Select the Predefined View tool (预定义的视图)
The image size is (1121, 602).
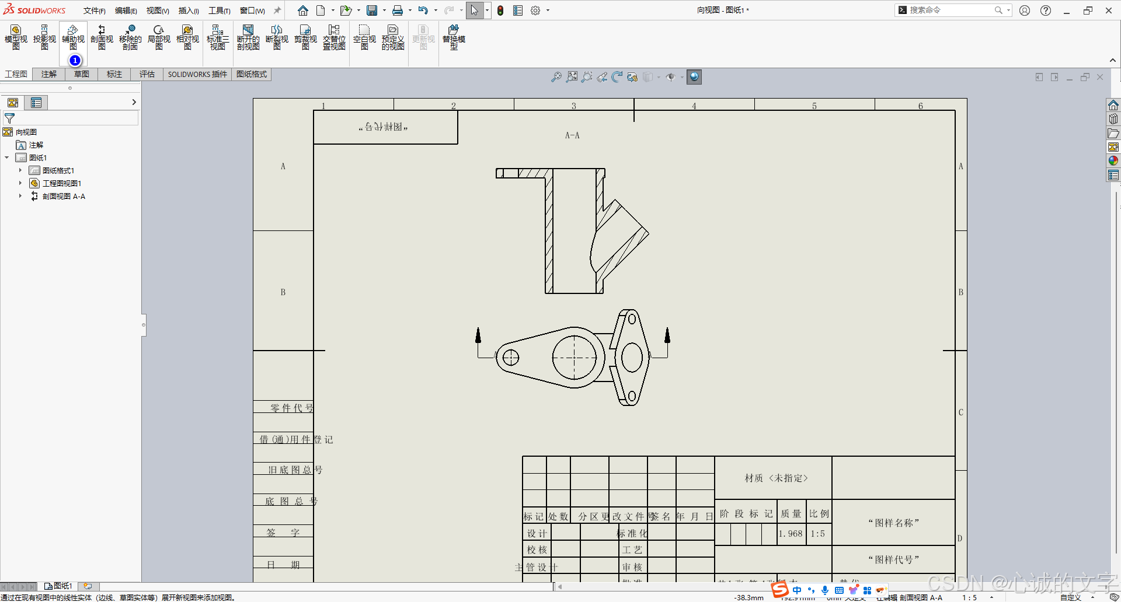click(393, 37)
